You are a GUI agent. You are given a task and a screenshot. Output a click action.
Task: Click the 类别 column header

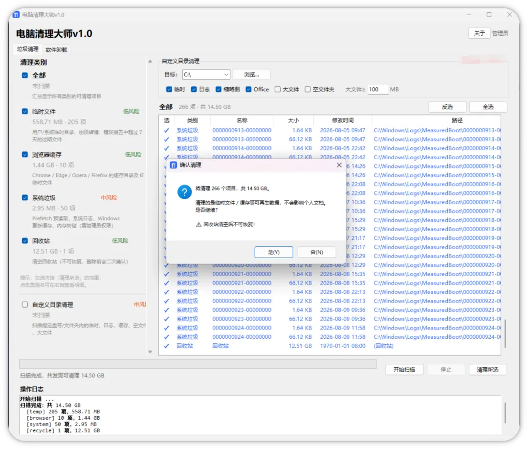[192, 120]
